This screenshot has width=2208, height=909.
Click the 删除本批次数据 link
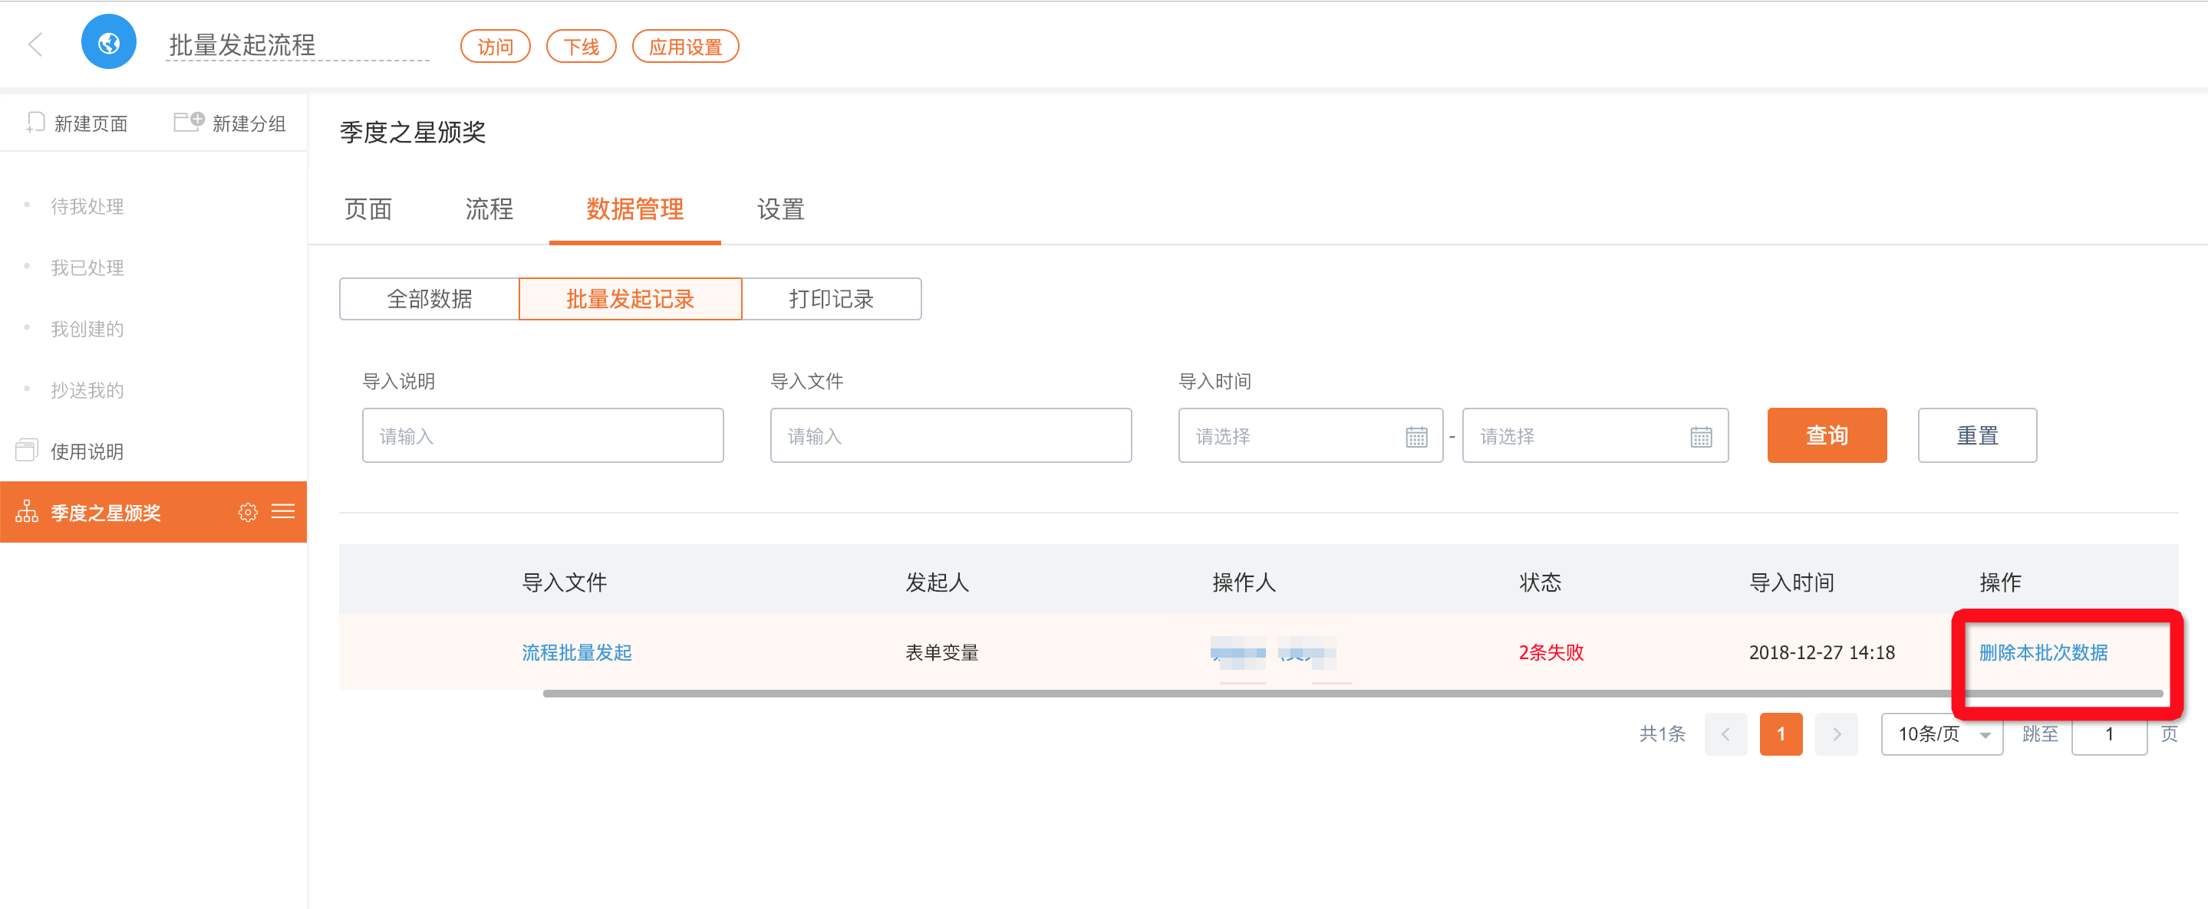(x=2042, y=652)
